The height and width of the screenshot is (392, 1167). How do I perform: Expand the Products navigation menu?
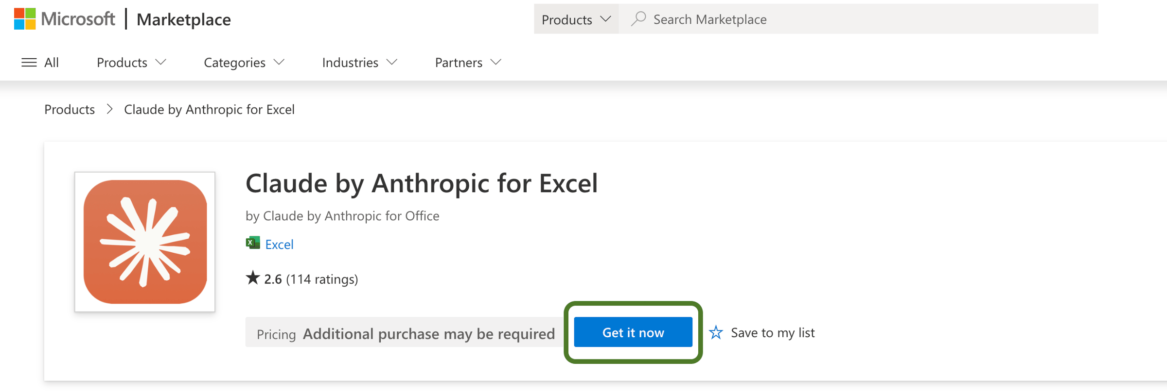pyautogui.click(x=131, y=63)
